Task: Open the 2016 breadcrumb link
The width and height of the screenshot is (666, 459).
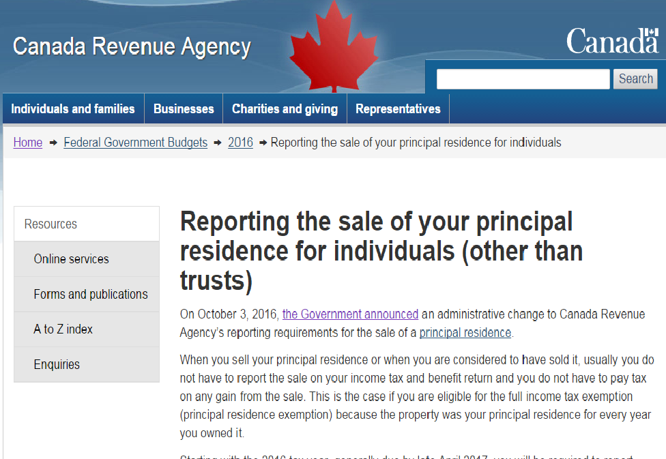Action: pos(240,143)
